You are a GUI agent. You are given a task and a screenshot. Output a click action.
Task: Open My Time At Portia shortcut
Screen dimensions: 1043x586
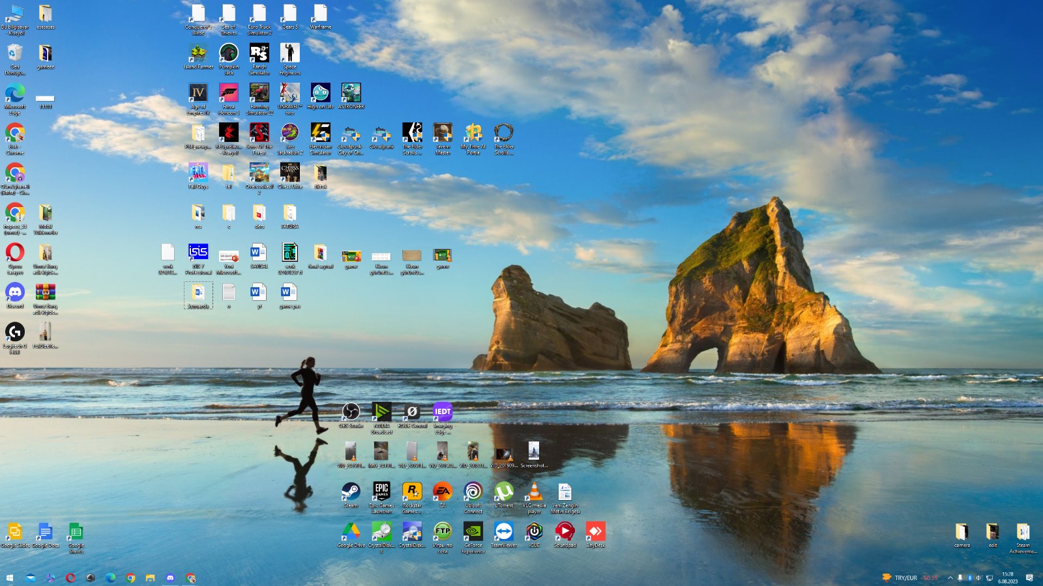[x=473, y=139]
